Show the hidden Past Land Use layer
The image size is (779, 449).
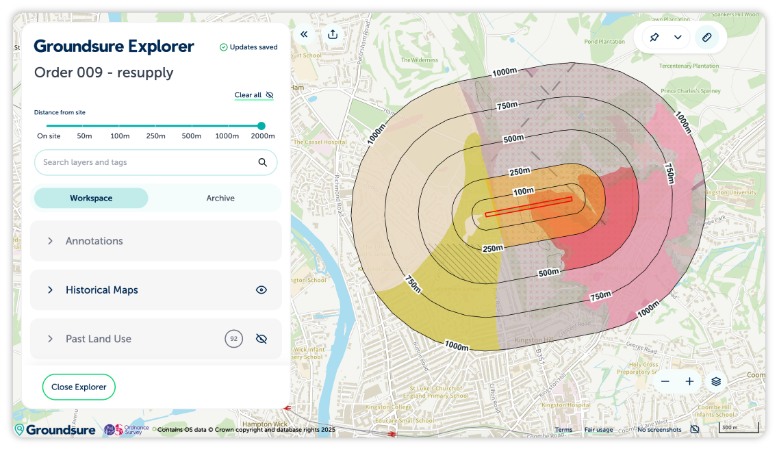click(x=261, y=338)
